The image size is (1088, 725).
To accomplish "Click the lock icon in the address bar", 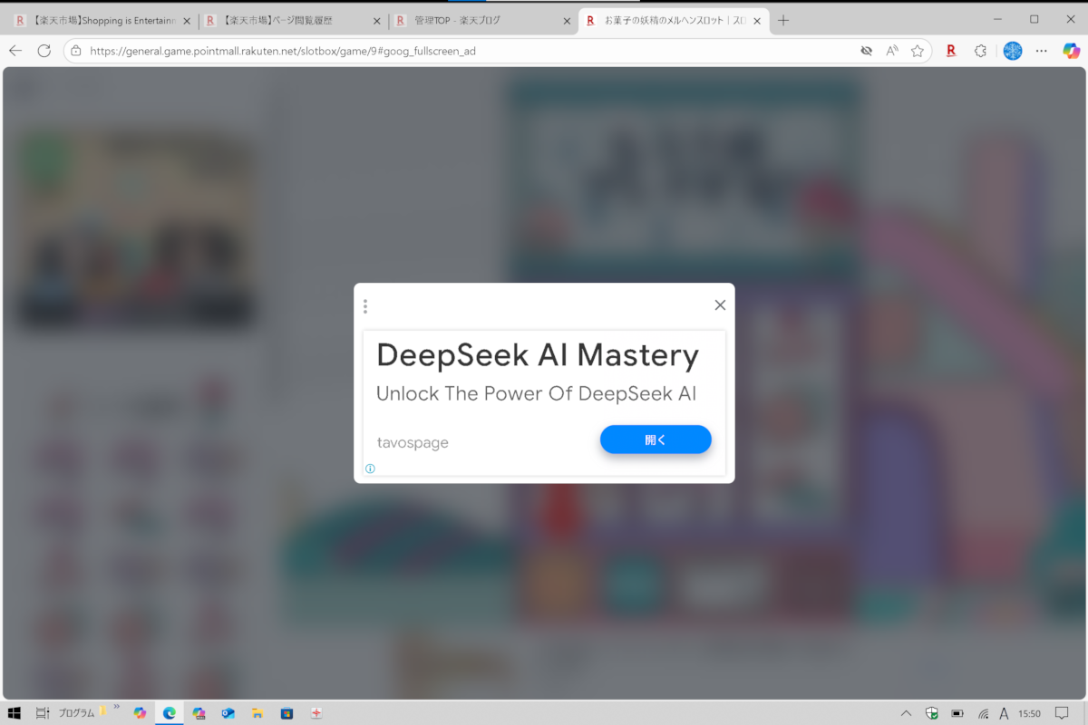I will [76, 51].
